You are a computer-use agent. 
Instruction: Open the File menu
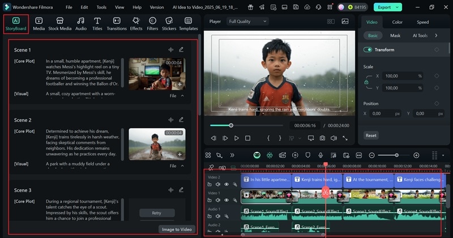(x=69, y=7)
